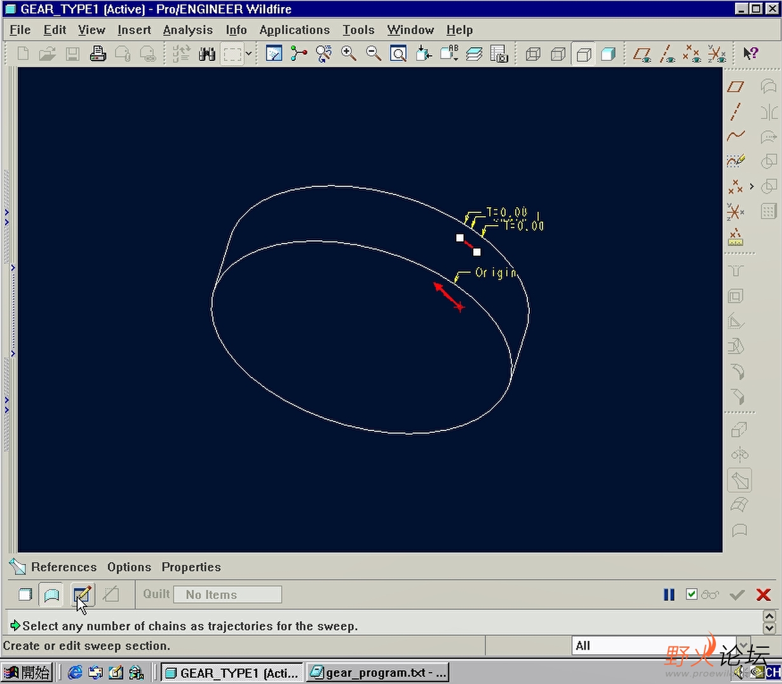The image size is (782, 684).
Task: Click the Zoom In magnifier icon
Action: pos(349,54)
